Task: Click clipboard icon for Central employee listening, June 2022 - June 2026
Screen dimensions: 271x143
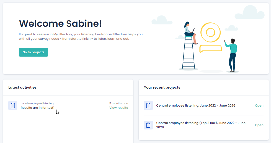Action: [x=148, y=105]
